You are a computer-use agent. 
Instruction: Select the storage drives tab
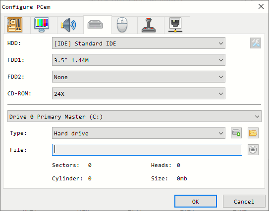click(x=96, y=25)
